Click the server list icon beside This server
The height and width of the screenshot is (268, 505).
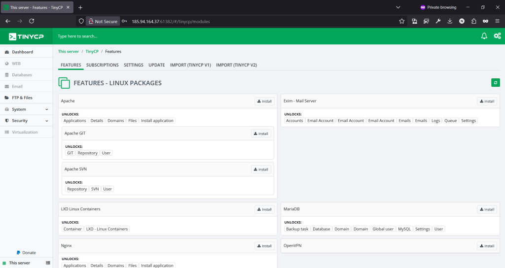(48, 263)
